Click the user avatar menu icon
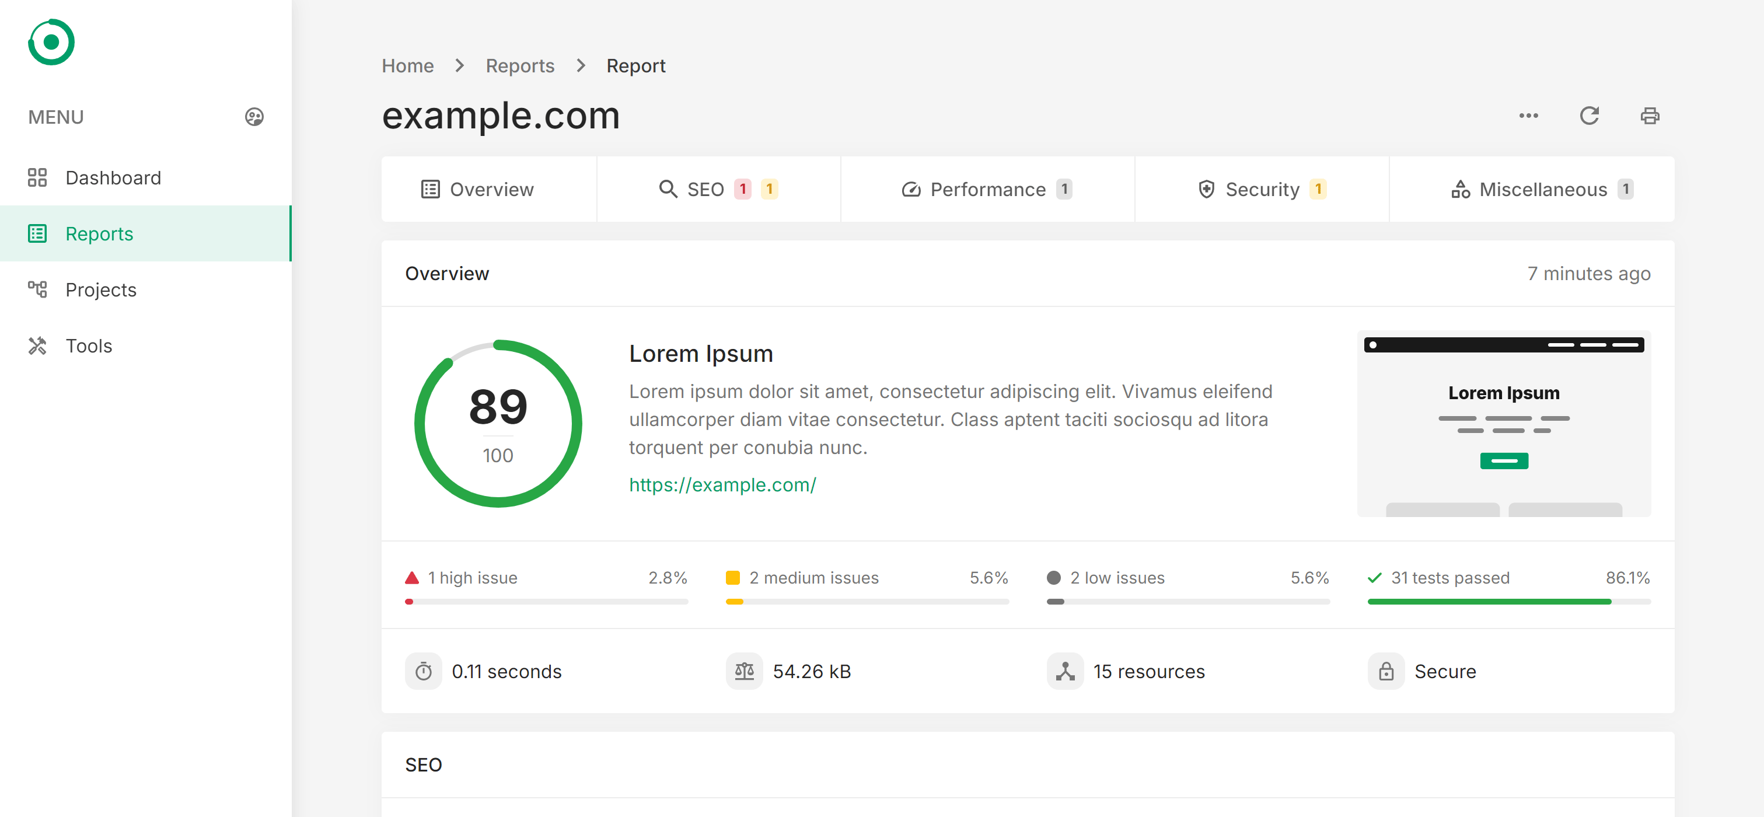The width and height of the screenshot is (1764, 817). click(254, 117)
